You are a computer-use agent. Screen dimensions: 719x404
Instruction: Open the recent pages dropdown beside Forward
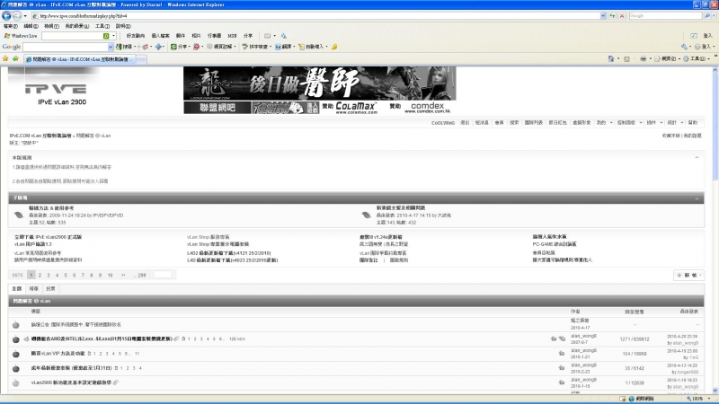[25, 15]
